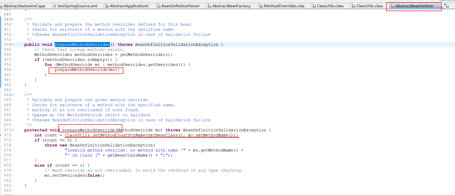Select the active AbstractBeanDefiniti tab
This screenshot has height=195, width=455.
[414, 6]
